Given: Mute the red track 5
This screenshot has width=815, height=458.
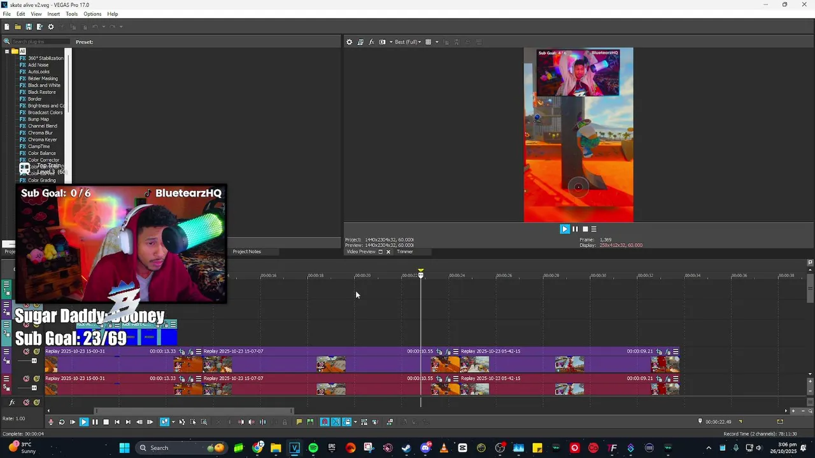Looking at the screenshot, I should click(26, 378).
